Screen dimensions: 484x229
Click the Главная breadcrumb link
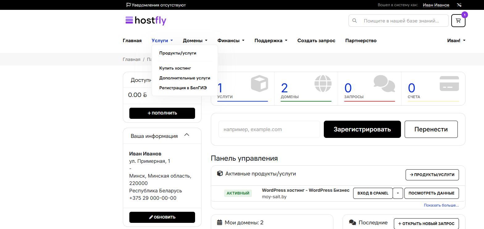131,59
